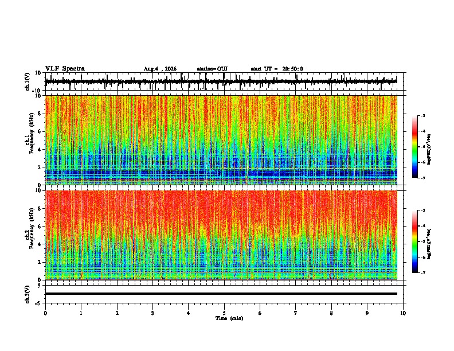Click the "8" tick on ch.1 frequency axis
The image size is (454, 351).
click(x=40, y=114)
